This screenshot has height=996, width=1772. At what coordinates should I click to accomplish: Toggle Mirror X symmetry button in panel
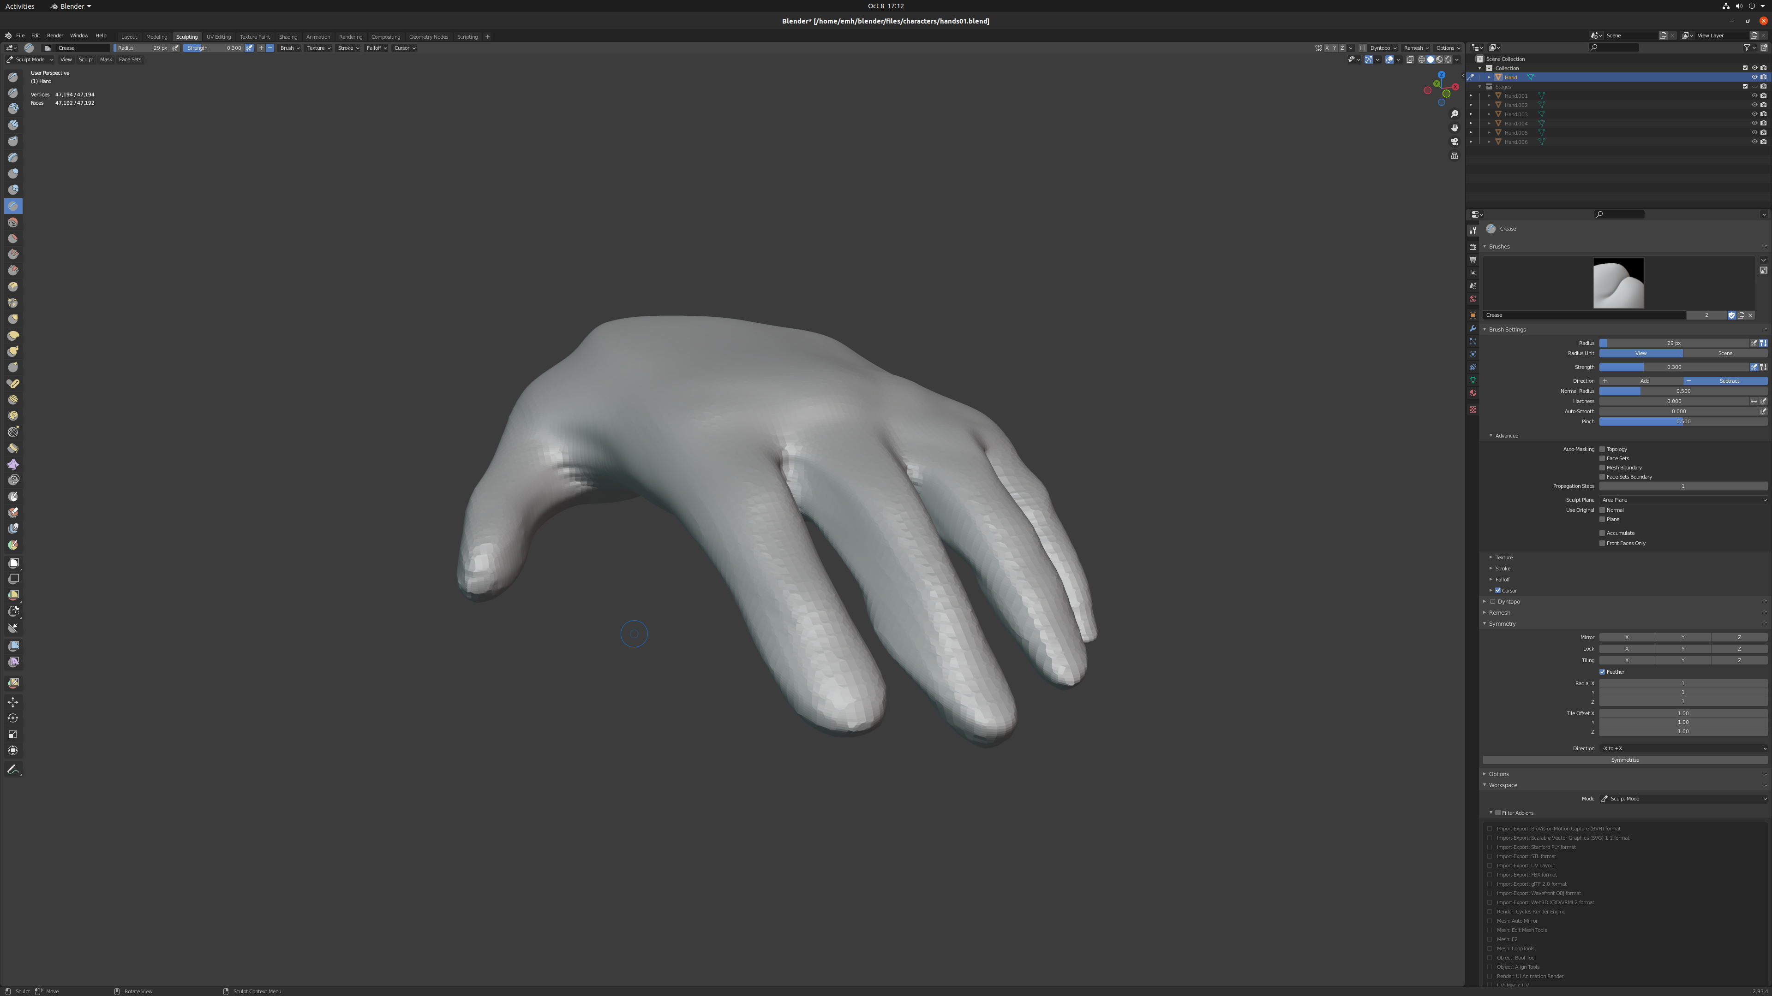pyautogui.click(x=1627, y=637)
